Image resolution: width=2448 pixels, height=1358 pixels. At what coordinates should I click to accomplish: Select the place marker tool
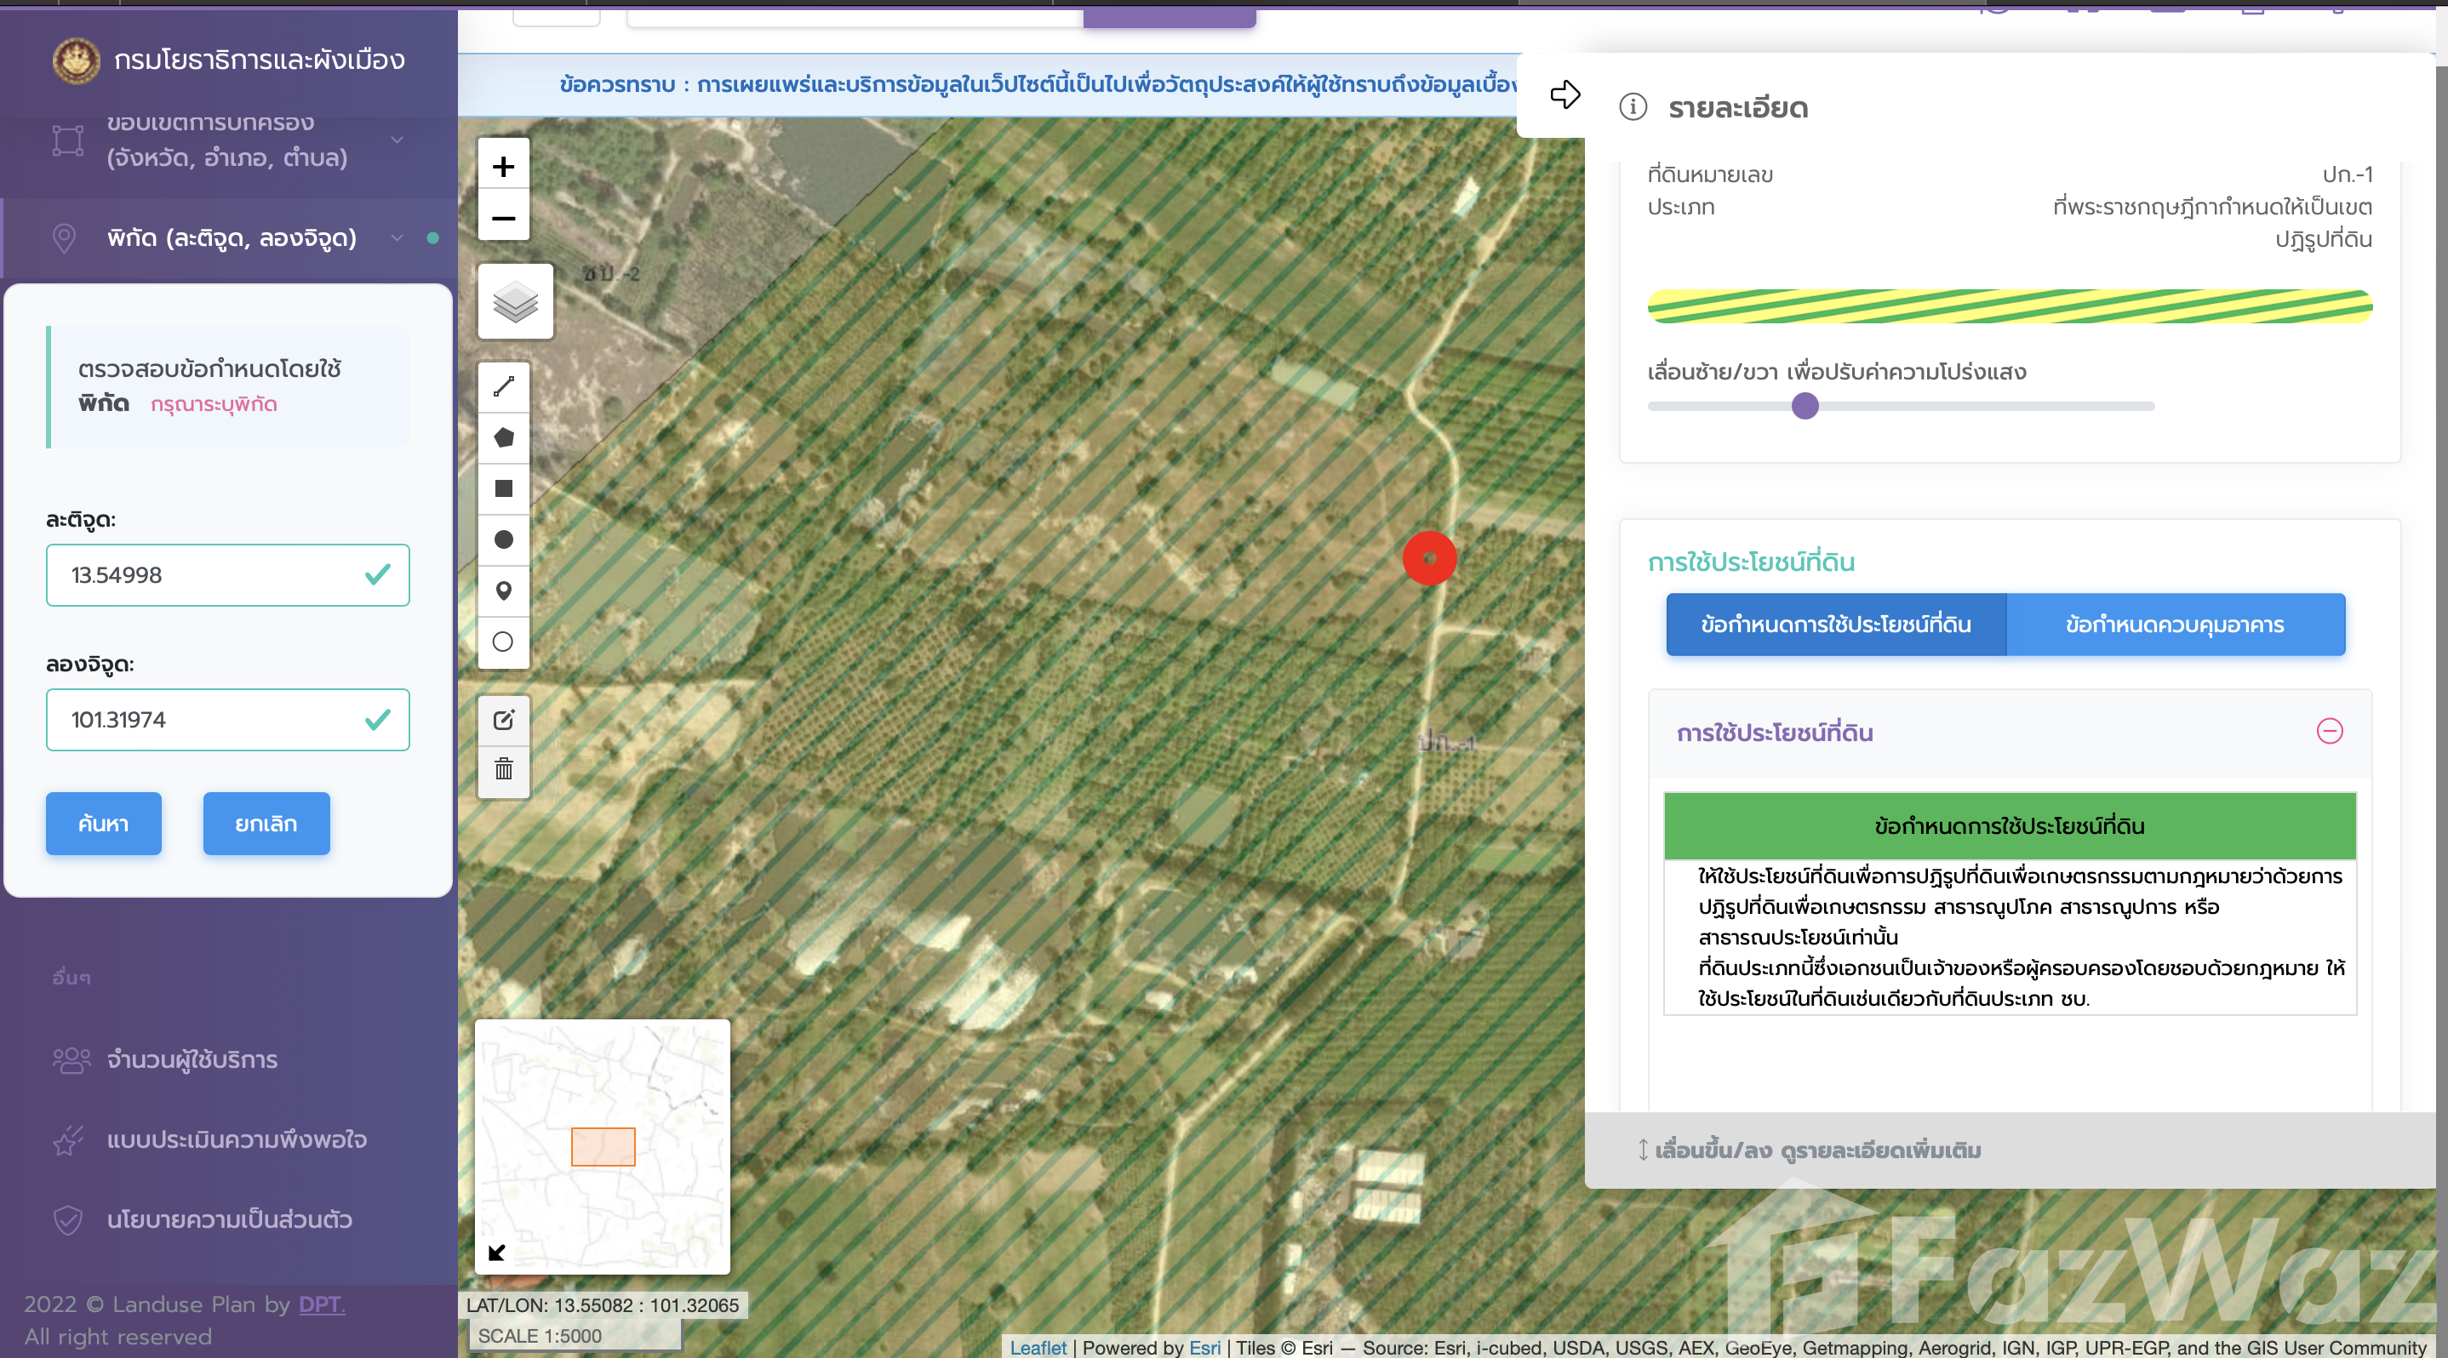[504, 591]
